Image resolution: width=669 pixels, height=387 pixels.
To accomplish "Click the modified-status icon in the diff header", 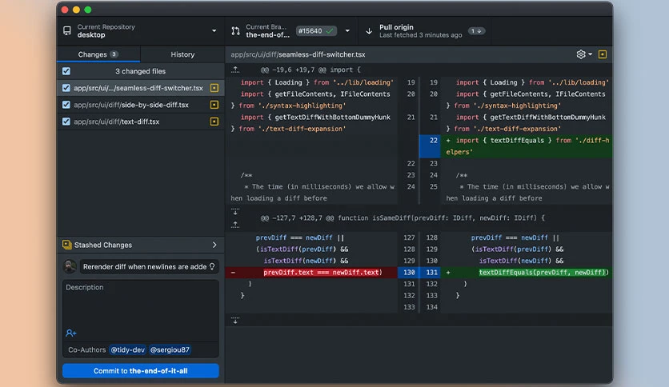I will coord(603,54).
